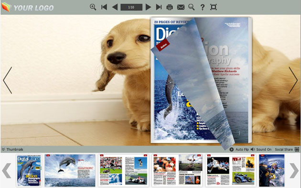
Task: Go to next page arrow in toolbar
Action: click(x=148, y=7)
